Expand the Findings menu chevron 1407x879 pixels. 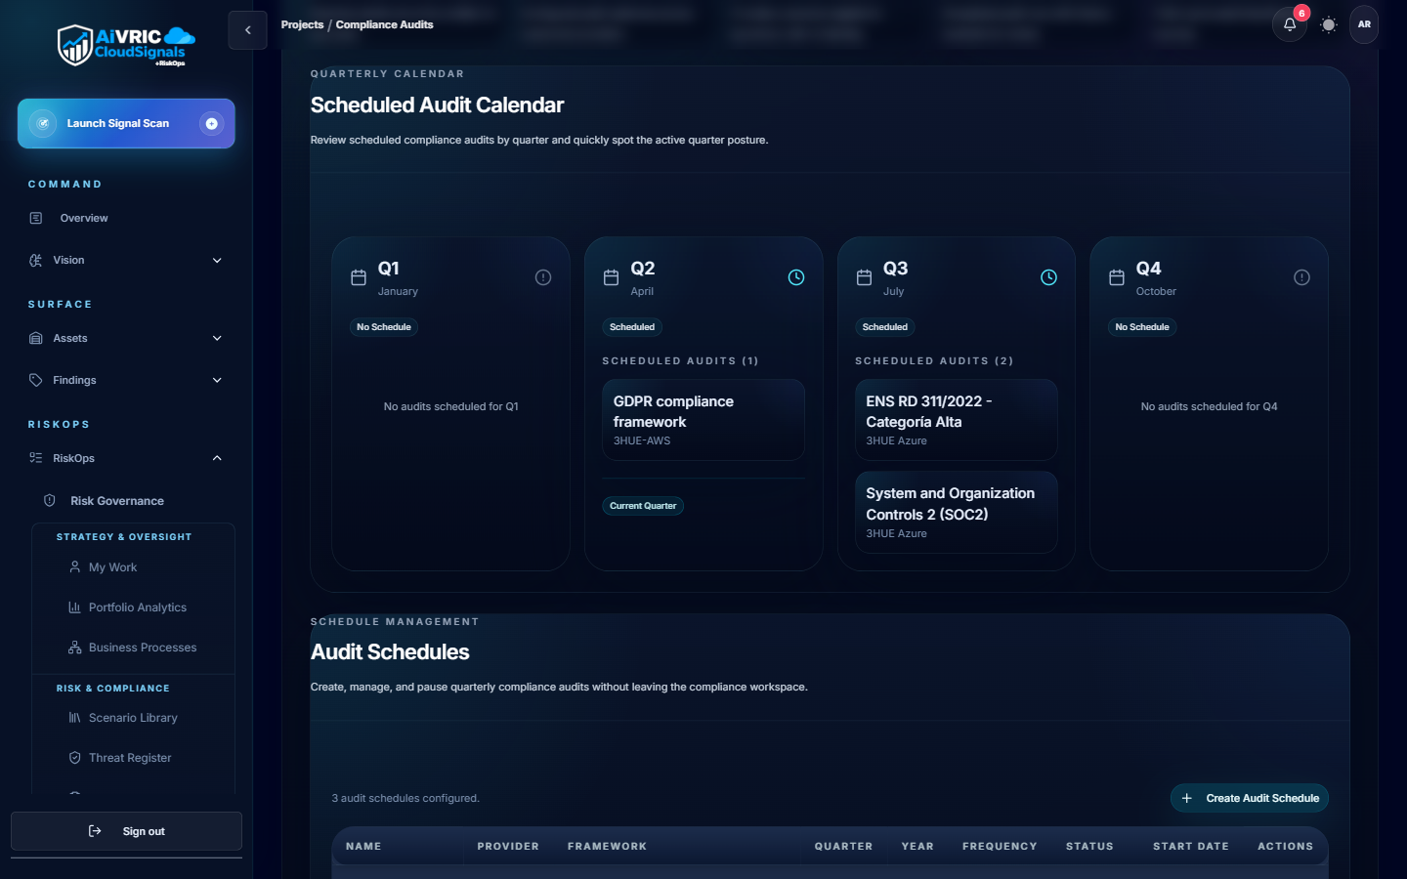(217, 380)
